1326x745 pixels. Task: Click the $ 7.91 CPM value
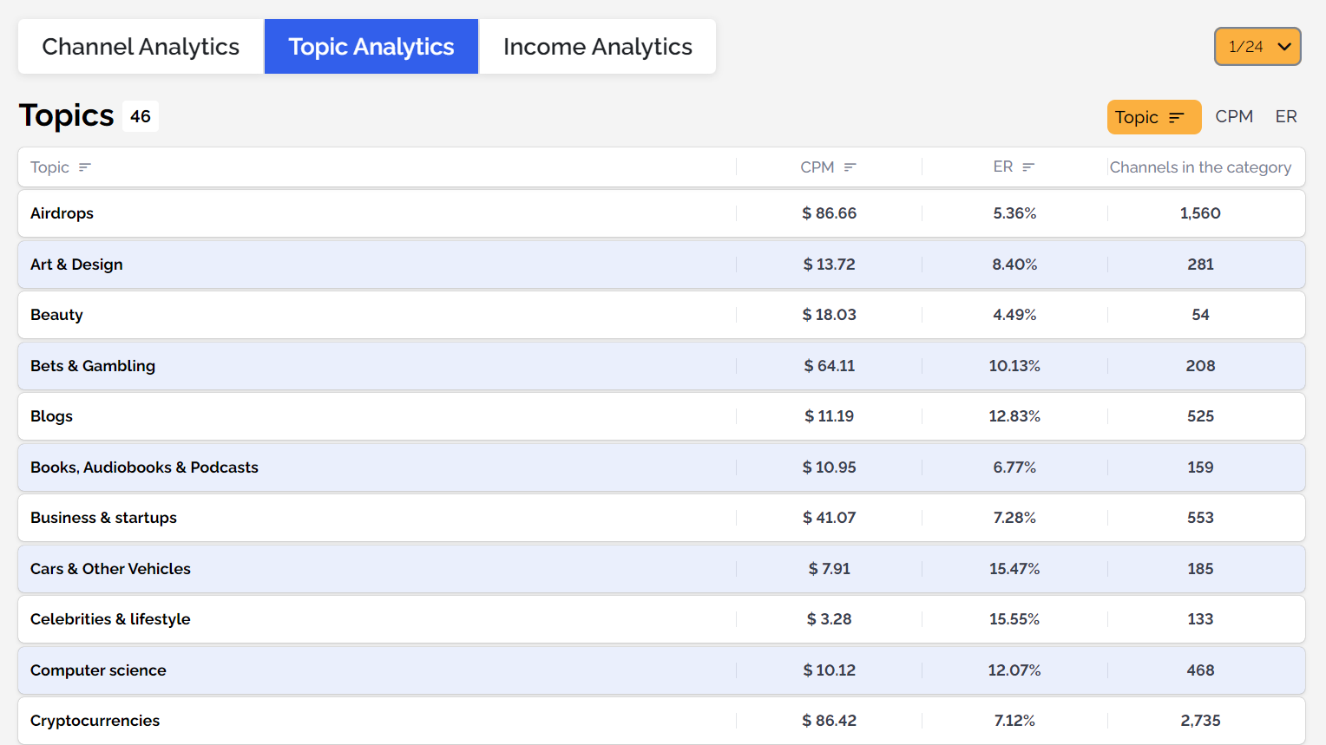pos(829,569)
